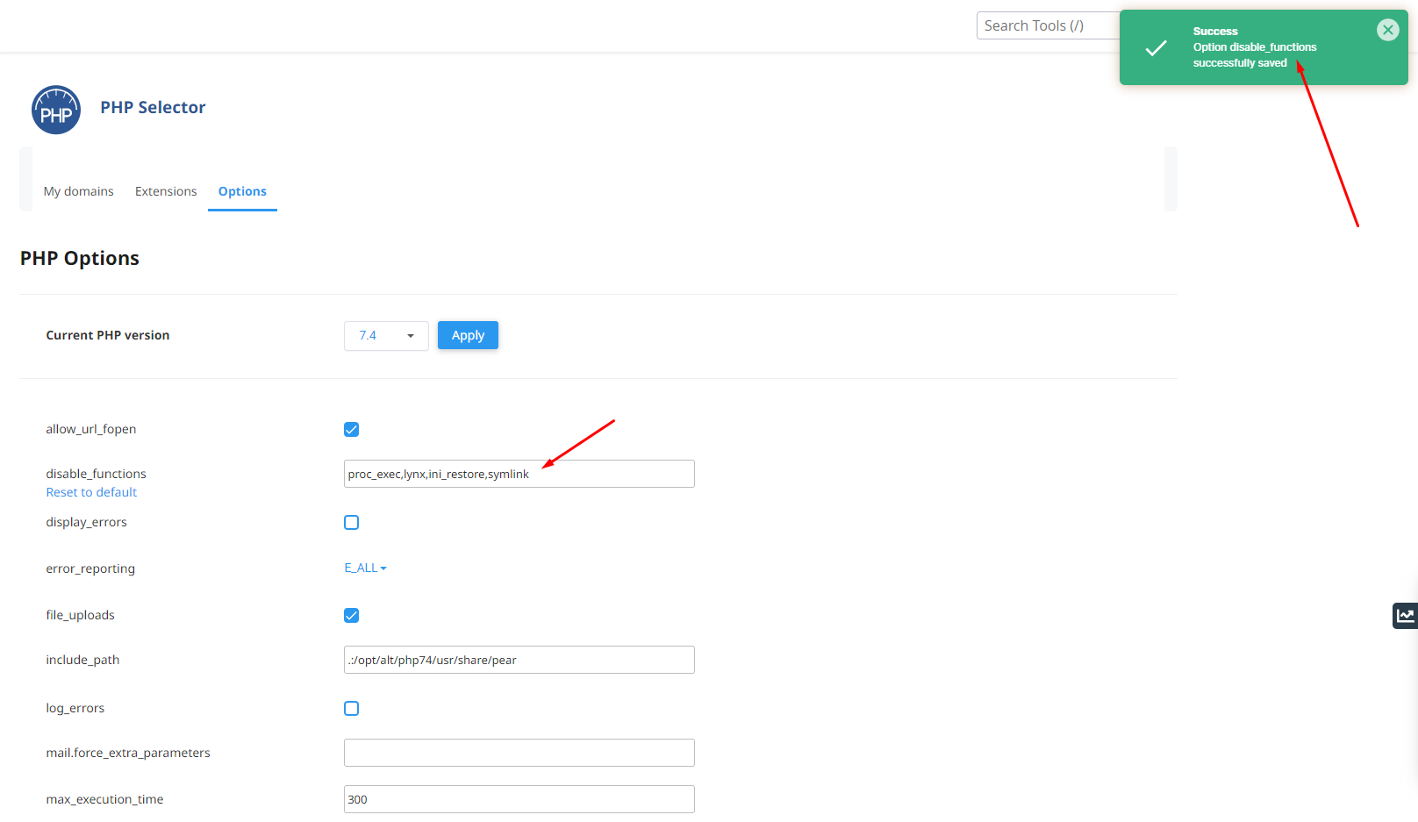This screenshot has width=1418, height=822.
Task: Toggle the file_uploads checkbox
Action: (351, 615)
